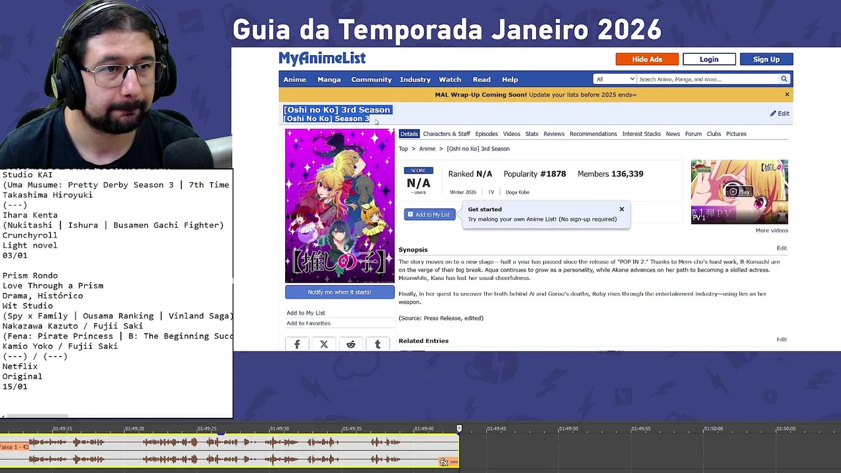Switch to the Interest Stacks tab
The width and height of the screenshot is (841, 473).
tap(641, 134)
